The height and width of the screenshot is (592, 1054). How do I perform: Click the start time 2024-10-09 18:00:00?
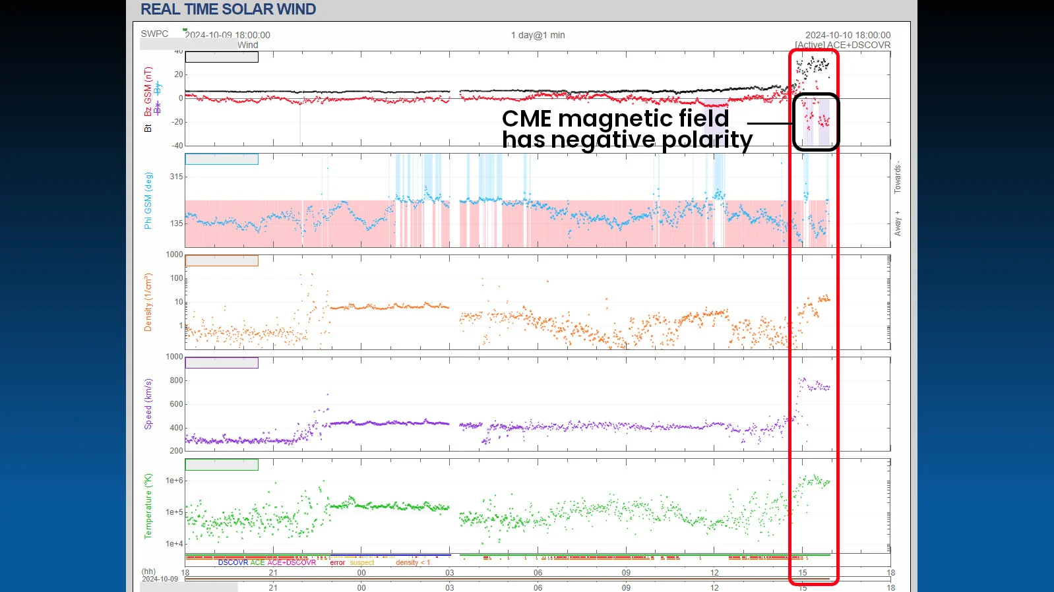click(228, 35)
